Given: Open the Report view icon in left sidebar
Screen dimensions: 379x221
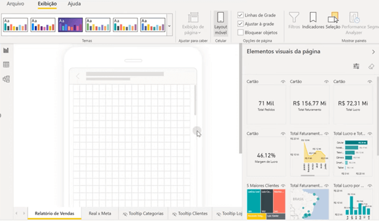Looking at the screenshot, I should 6,50.
